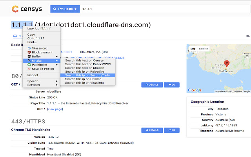Click the Block element shield icon
The image size is (251, 157).
tap(29, 52)
